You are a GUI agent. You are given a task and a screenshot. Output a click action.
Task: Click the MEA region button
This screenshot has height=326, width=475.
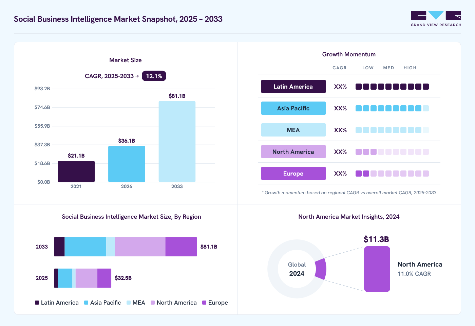pos(293,130)
